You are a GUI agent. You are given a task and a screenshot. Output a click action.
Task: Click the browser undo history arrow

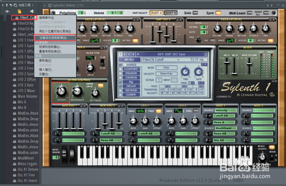coord(11,5)
